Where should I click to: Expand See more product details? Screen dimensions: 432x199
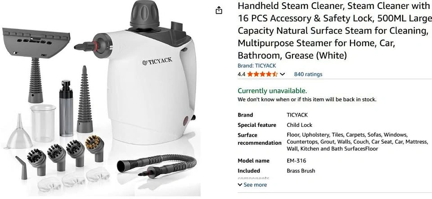pyautogui.click(x=252, y=185)
